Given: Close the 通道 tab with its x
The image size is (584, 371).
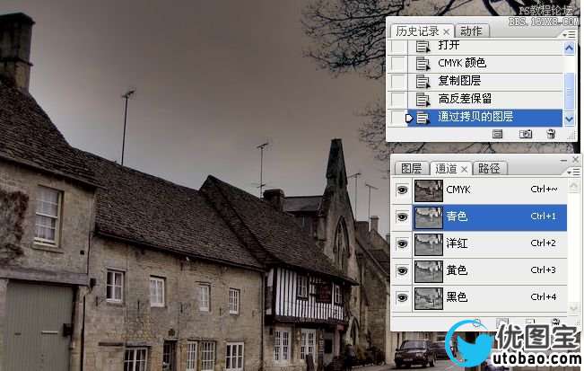Looking at the screenshot, I should click(465, 169).
